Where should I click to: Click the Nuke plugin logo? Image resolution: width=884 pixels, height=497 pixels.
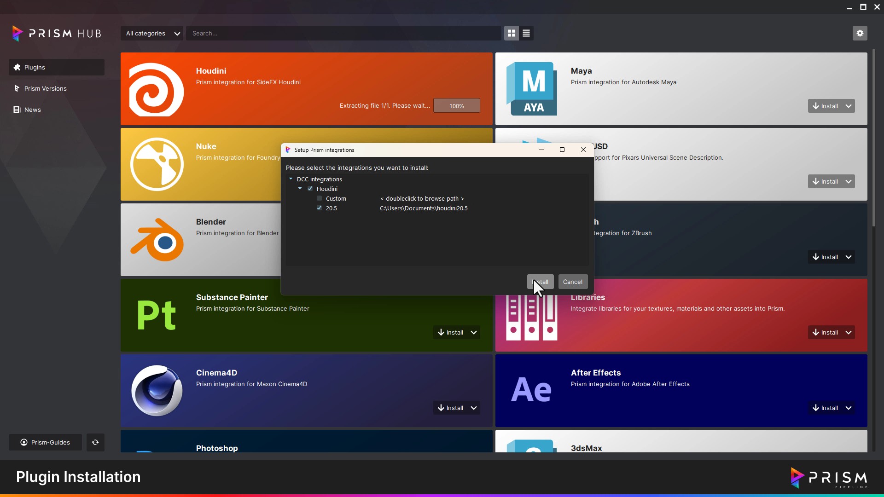pos(157,164)
